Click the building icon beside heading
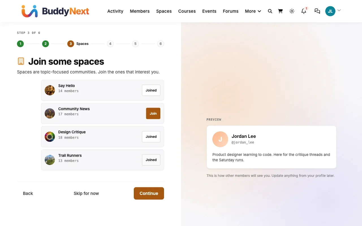The width and height of the screenshot is (362, 226). [21, 61]
